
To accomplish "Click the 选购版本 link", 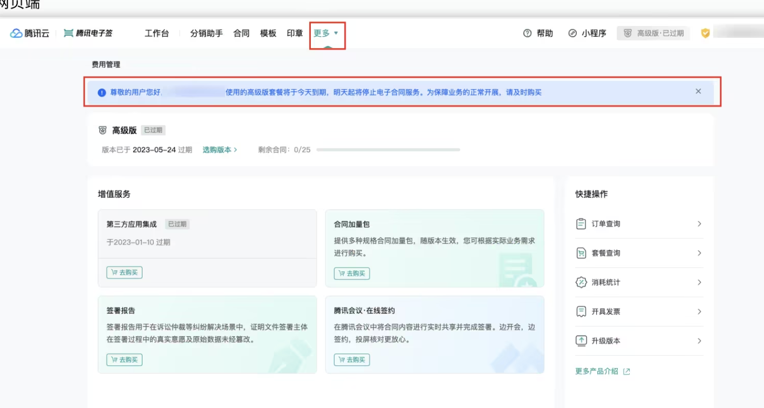I will [x=220, y=149].
